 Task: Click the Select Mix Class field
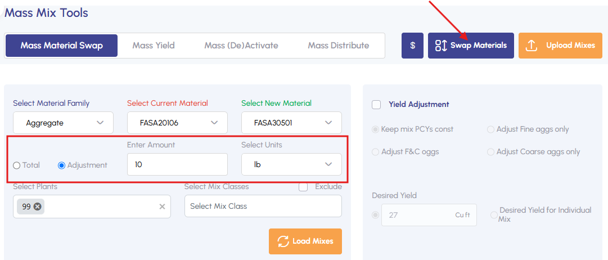pos(263,207)
